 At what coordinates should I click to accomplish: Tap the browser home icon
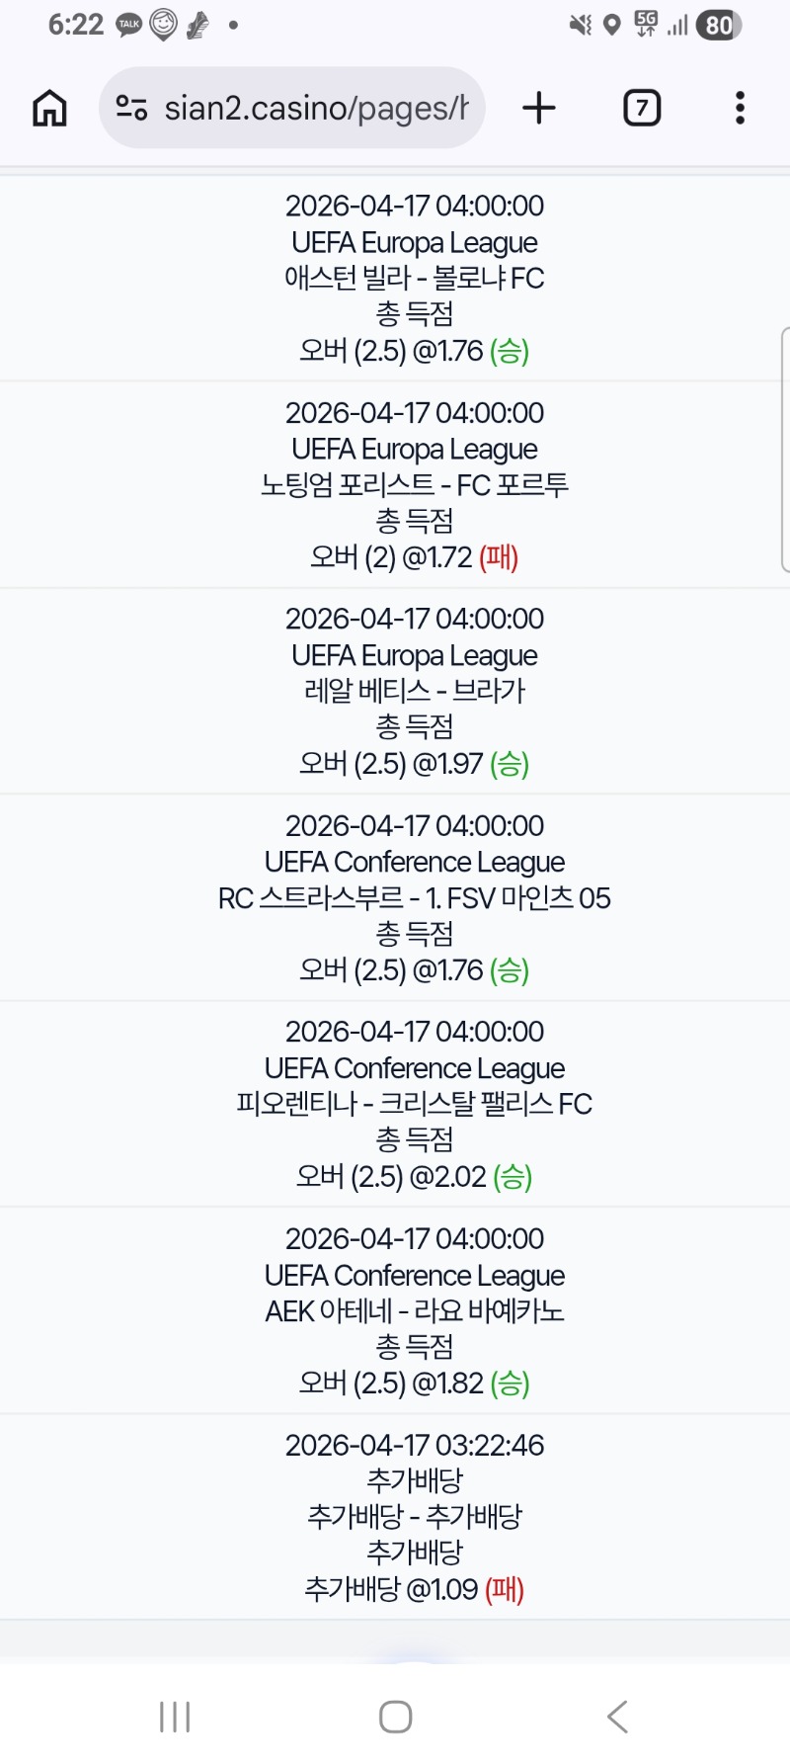tap(49, 108)
